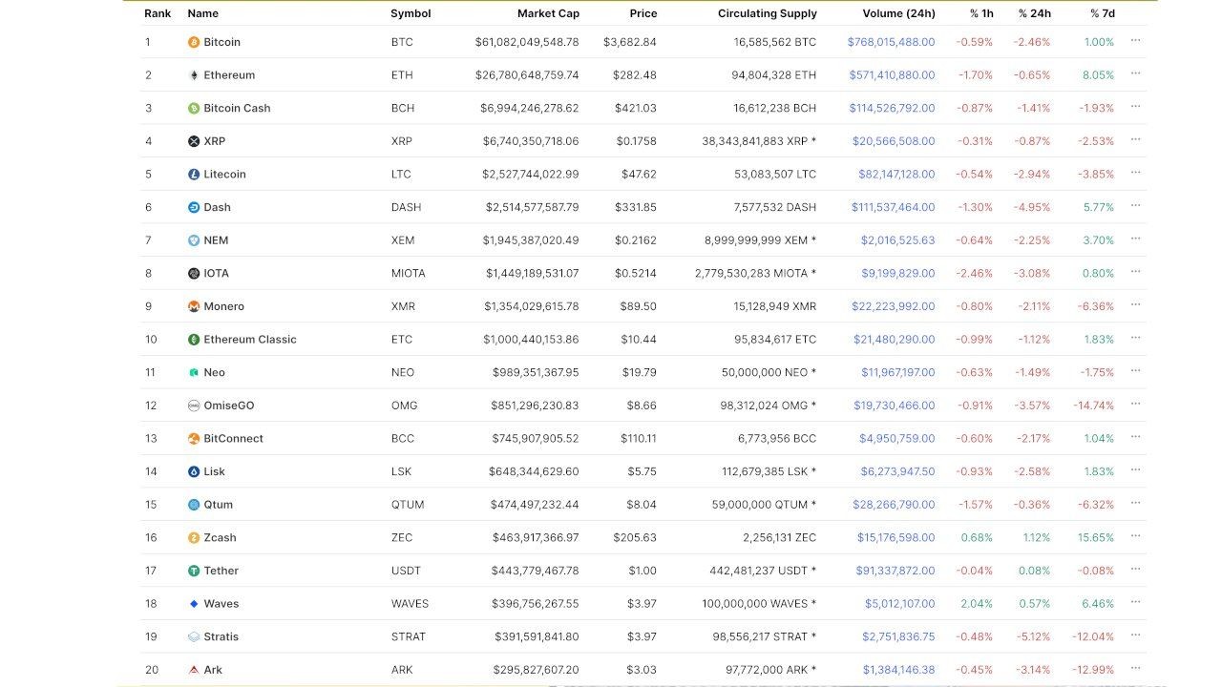Sort by the Volume (24h) header

coord(898,13)
